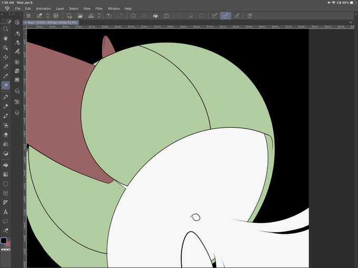Collapse the left tool palette double-arrow

click(x=2, y=14)
